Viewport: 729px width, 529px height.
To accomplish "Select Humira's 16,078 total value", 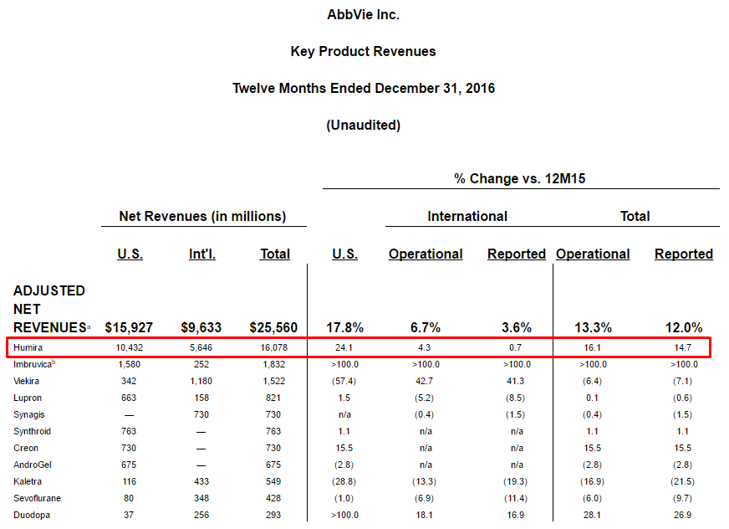I will pos(275,347).
